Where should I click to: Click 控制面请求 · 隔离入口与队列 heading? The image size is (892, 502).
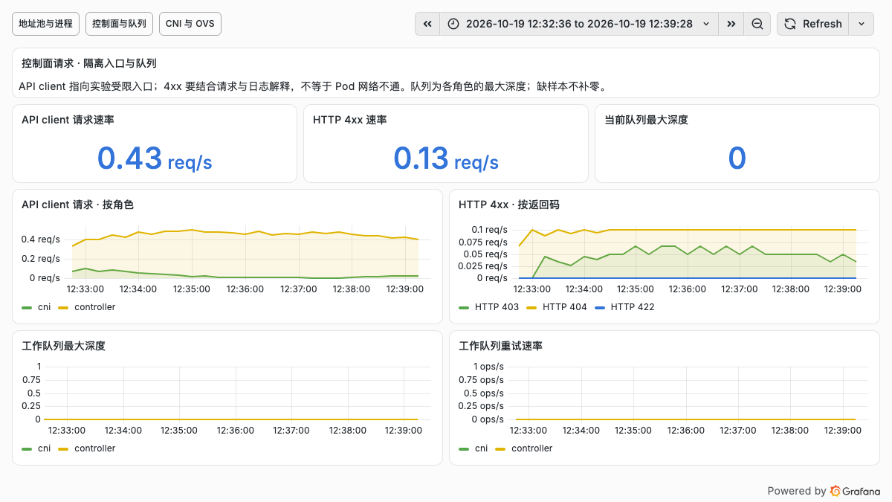pos(89,64)
